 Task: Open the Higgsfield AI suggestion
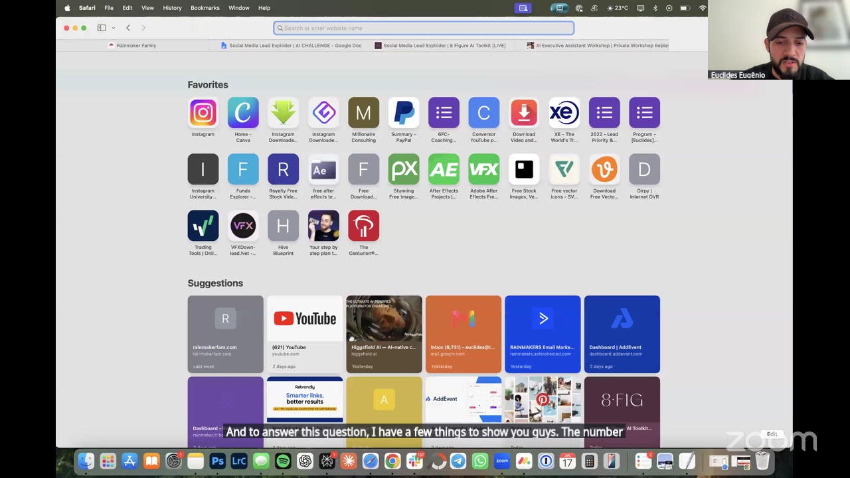[384, 334]
